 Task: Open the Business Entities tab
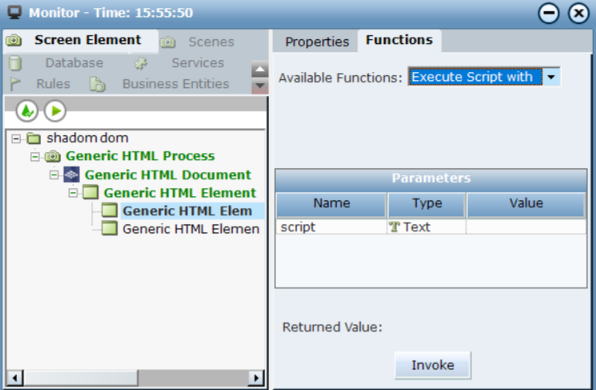click(x=175, y=84)
